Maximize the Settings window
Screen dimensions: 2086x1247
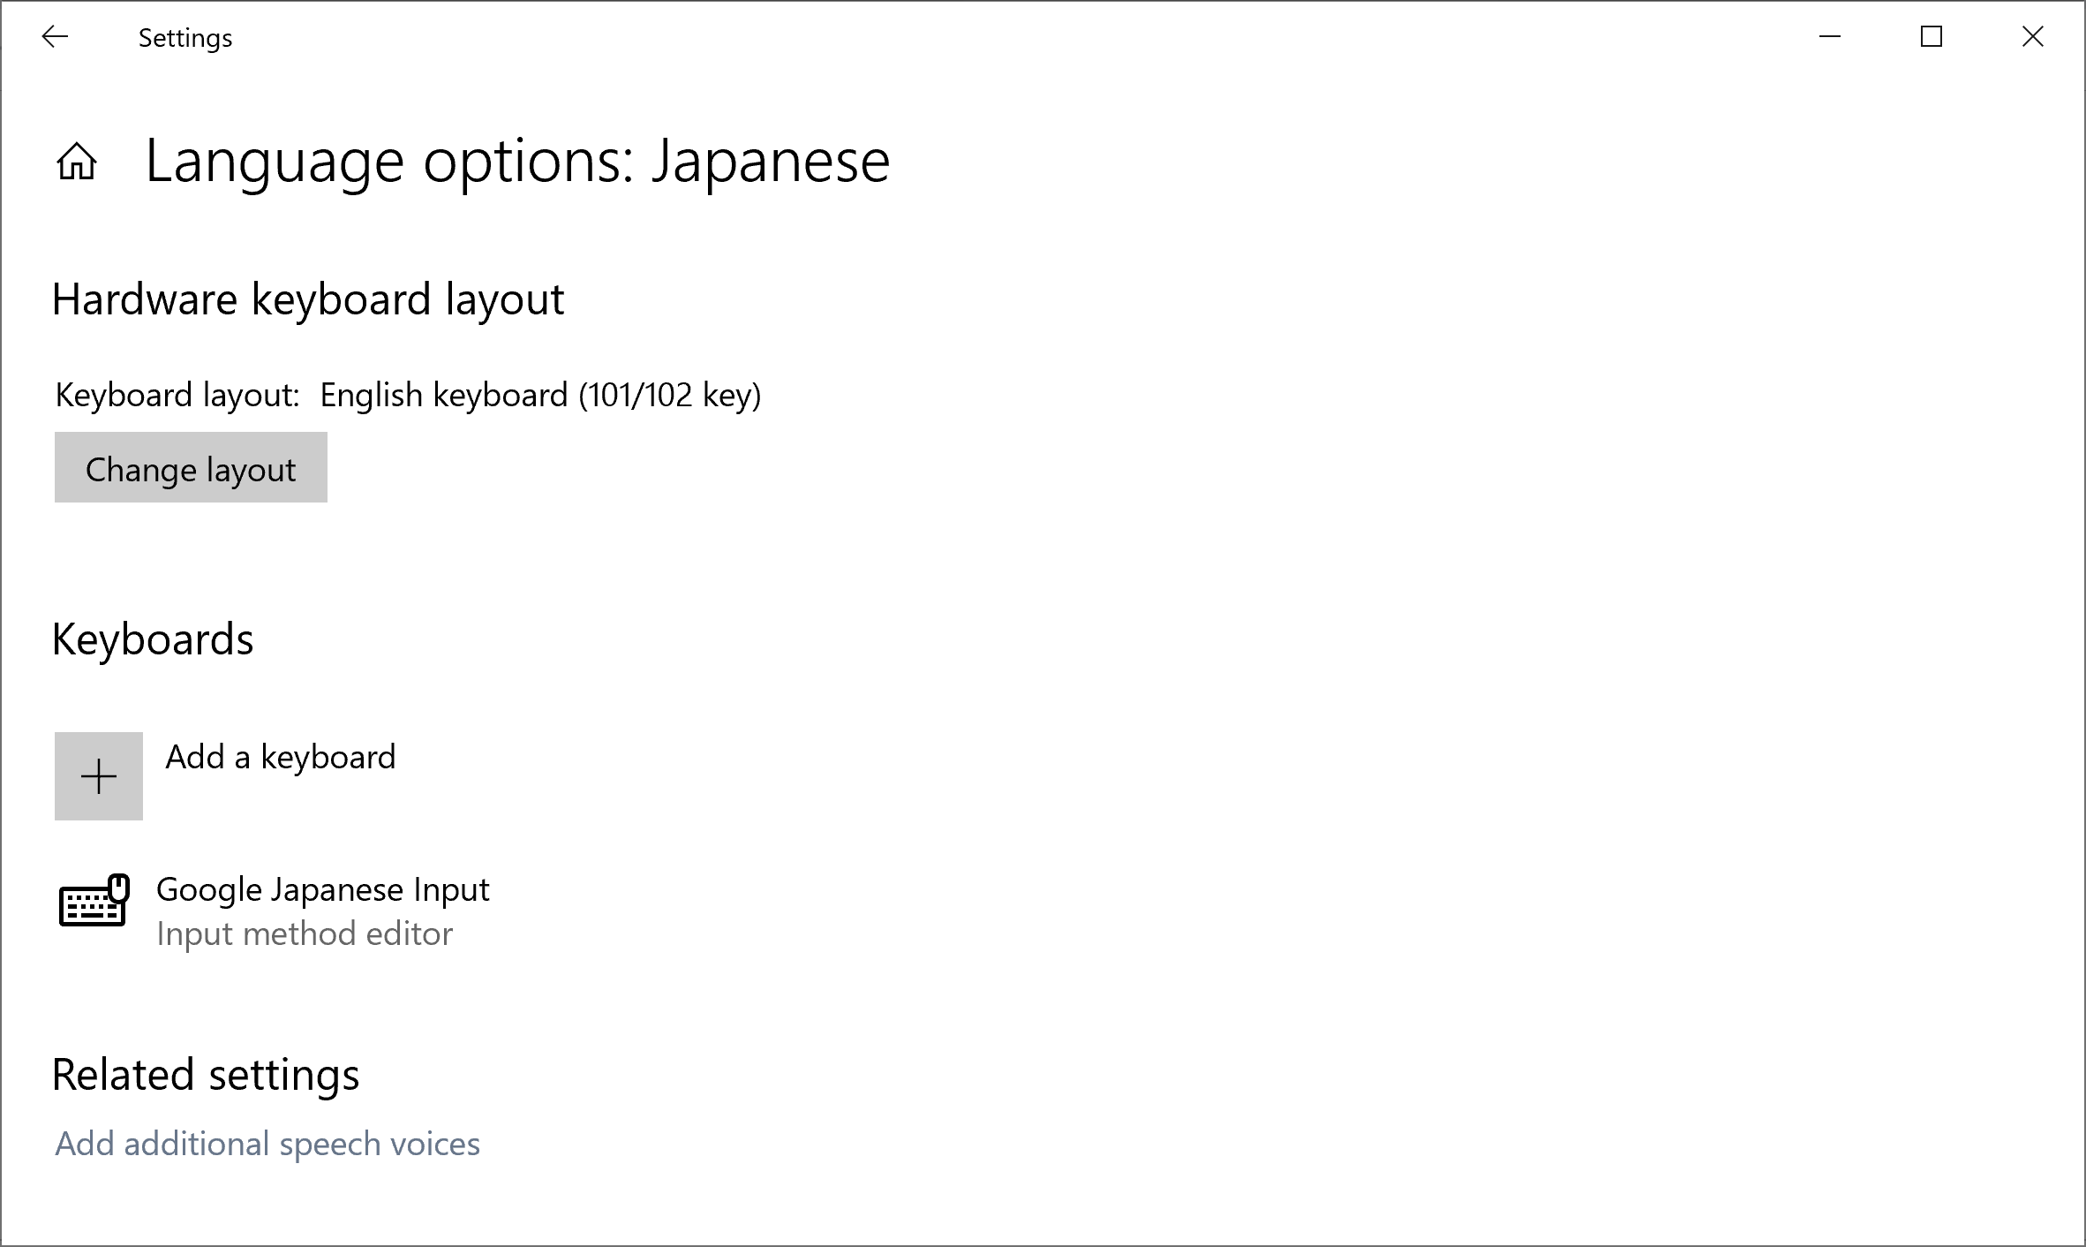click(x=1932, y=37)
